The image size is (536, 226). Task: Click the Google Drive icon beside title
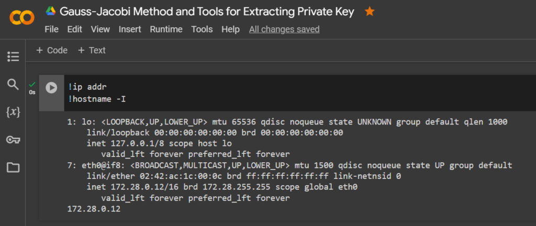coord(51,12)
